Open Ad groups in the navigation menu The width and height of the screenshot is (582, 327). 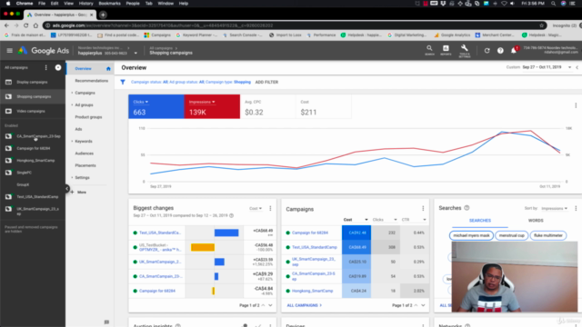84,105
